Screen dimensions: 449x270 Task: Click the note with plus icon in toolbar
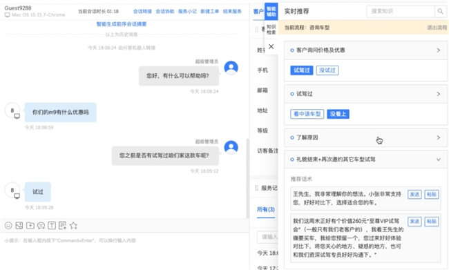(62, 226)
